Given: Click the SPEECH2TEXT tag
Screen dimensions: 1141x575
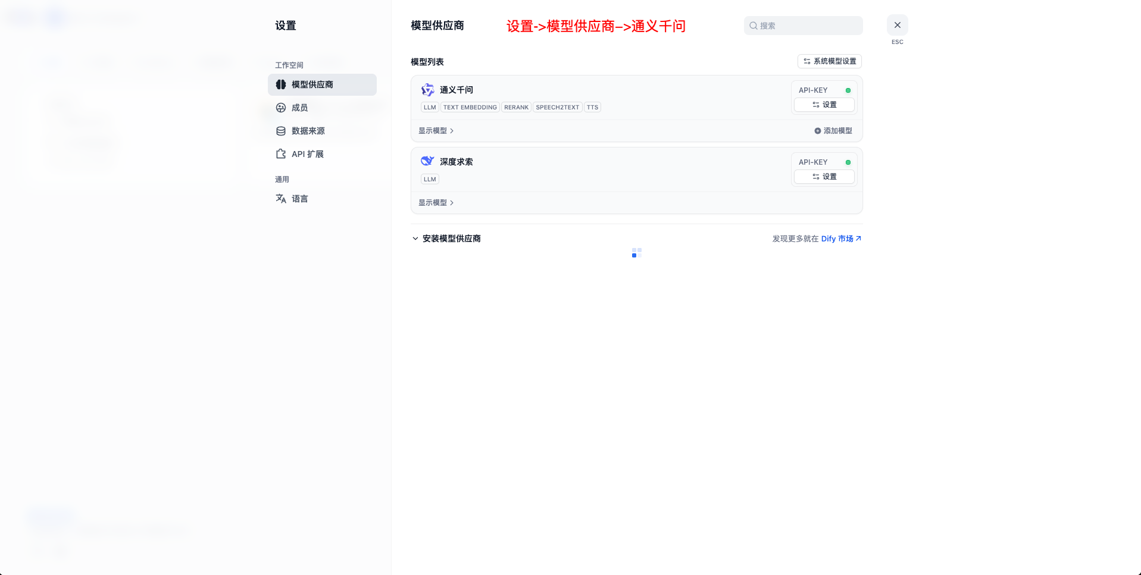Looking at the screenshot, I should (x=558, y=108).
